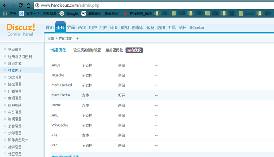
Task: Click the [+] add shortcut link in breadcrumb
Action: click(78, 38)
